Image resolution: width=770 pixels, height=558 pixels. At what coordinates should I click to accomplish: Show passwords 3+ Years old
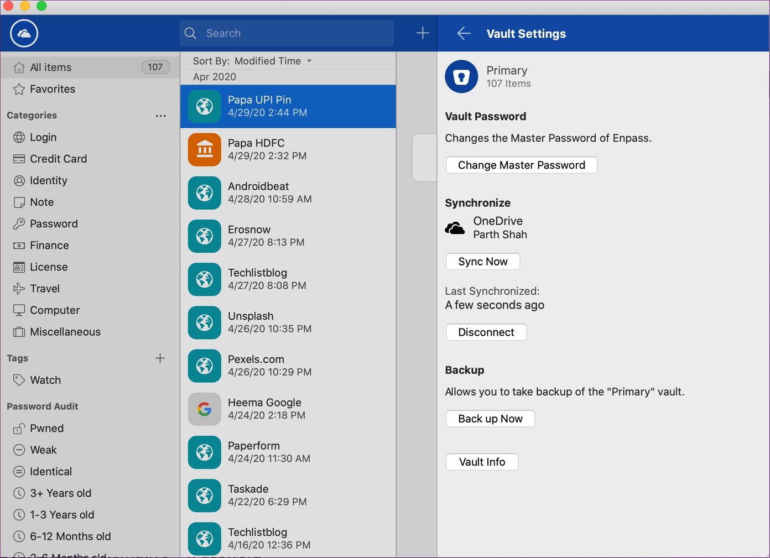[90, 493]
